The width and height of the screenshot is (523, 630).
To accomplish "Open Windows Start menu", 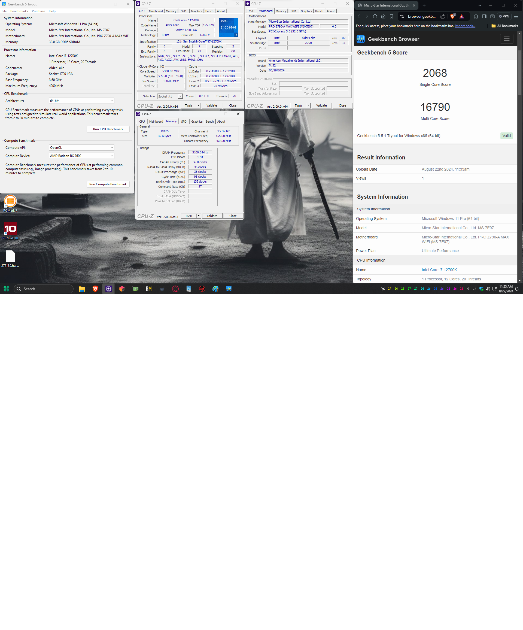I will pyautogui.click(x=6, y=289).
